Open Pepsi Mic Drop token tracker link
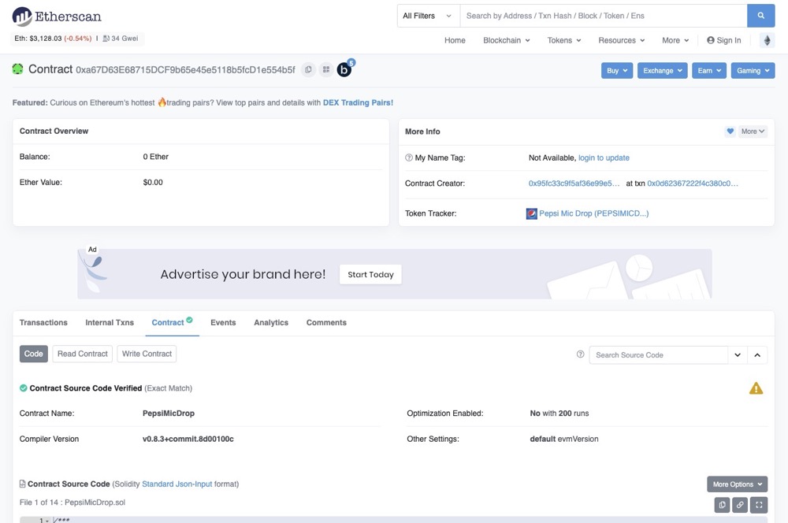788x523 pixels. click(594, 213)
